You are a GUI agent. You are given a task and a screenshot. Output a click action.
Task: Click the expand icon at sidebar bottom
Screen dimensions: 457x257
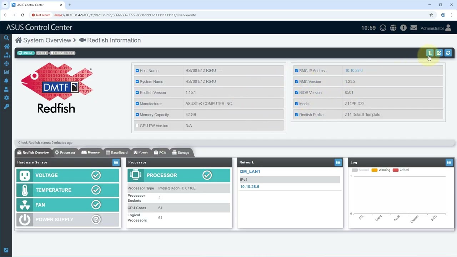(6, 250)
